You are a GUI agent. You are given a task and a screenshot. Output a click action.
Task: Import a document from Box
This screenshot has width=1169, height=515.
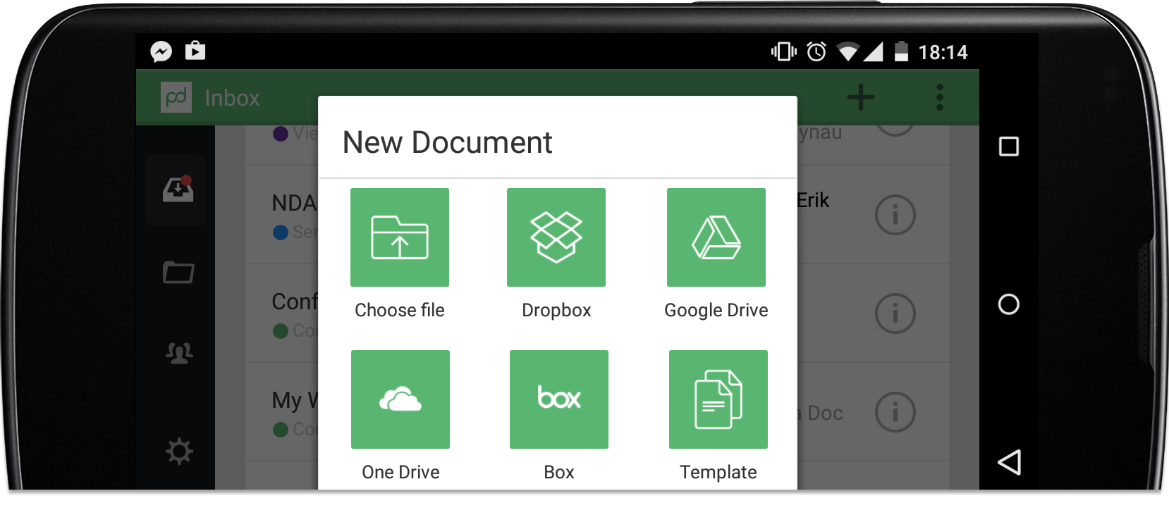[558, 399]
